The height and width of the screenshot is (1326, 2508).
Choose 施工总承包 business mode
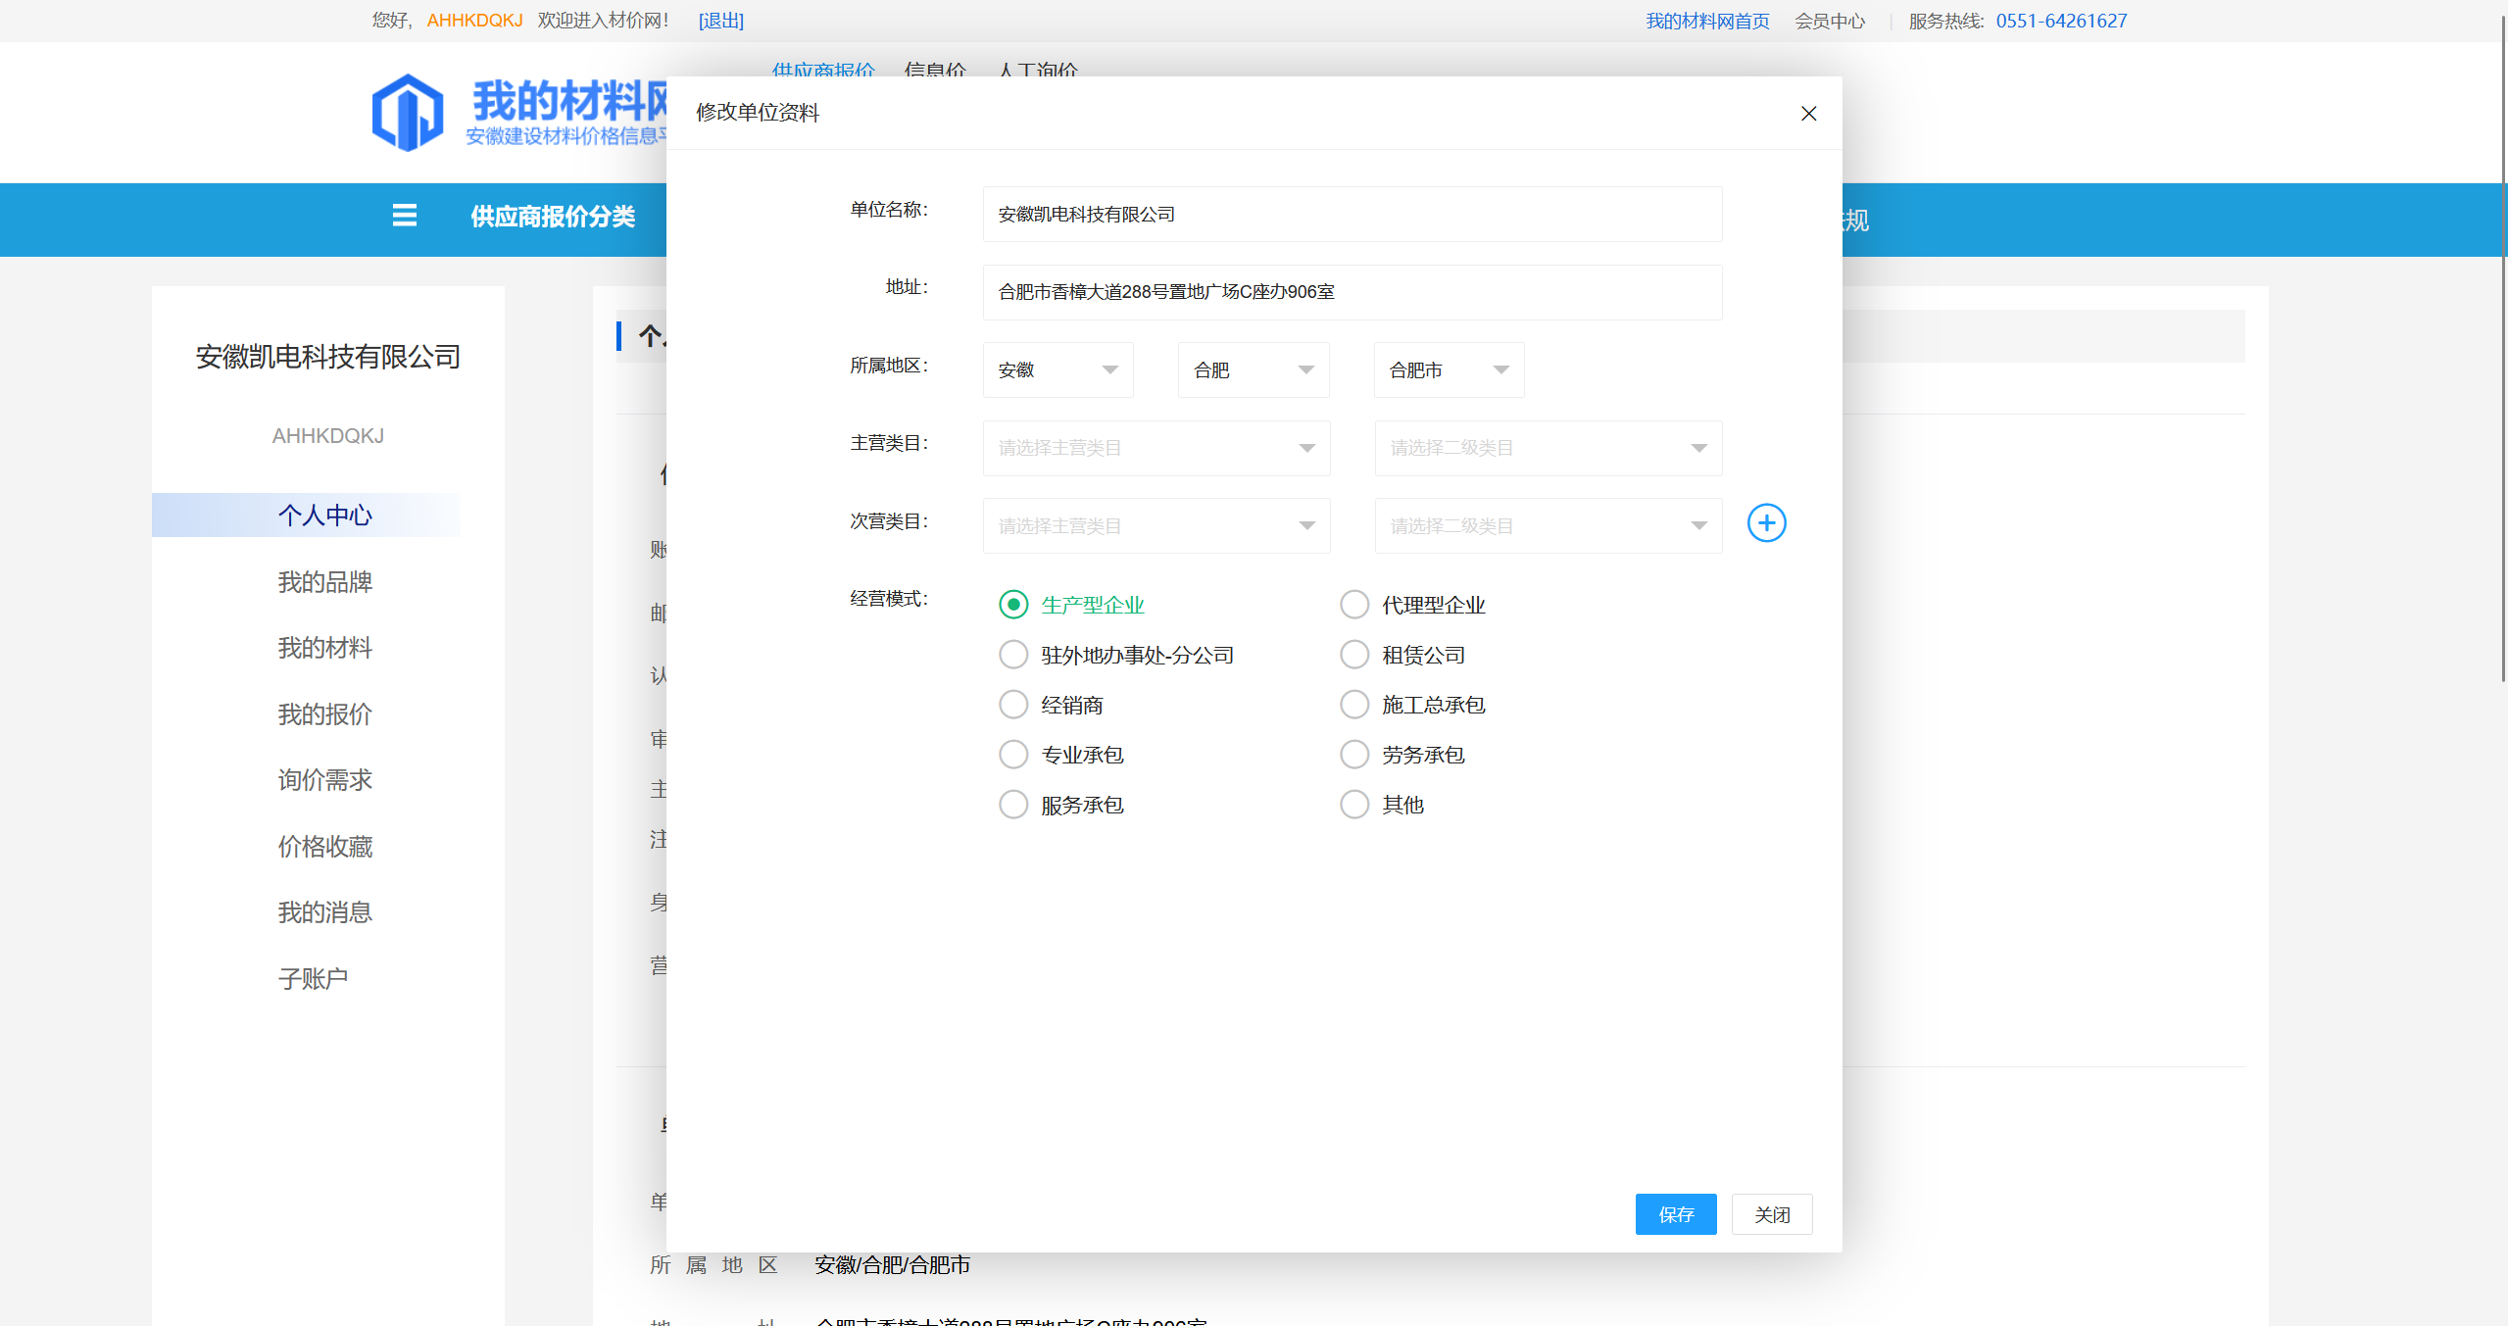1354,705
